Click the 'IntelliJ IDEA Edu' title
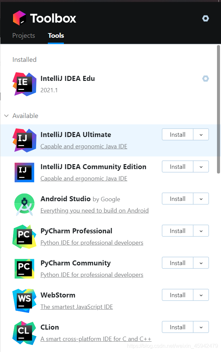221x352 pixels. 68,79
